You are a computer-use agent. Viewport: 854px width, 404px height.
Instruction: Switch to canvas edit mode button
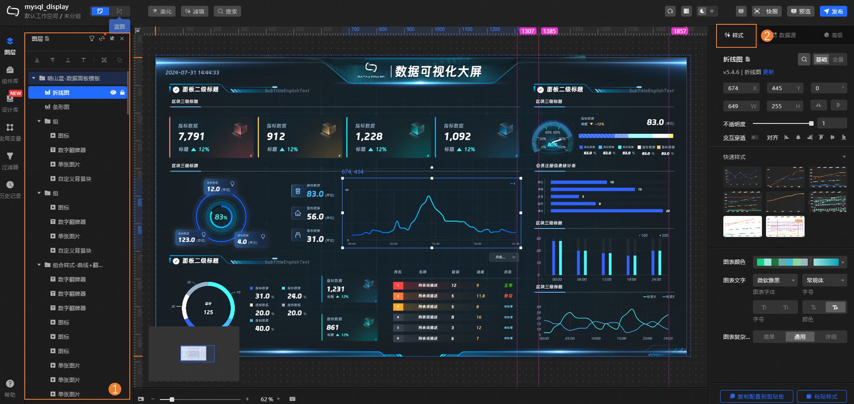[x=100, y=11]
